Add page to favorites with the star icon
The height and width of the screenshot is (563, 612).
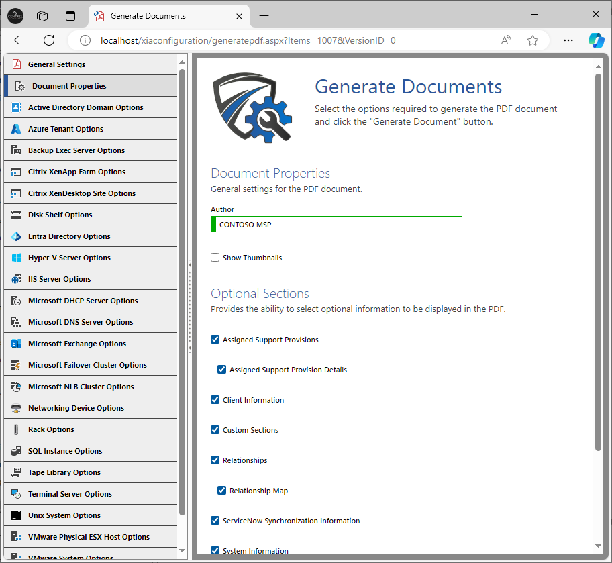point(533,40)
